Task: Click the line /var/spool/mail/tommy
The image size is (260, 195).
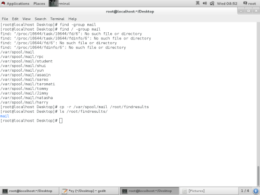Action: click(x=24, y=88)
